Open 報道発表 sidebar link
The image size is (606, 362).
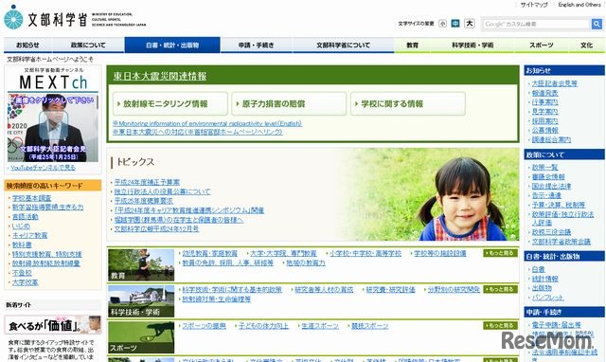coord(545,93)
